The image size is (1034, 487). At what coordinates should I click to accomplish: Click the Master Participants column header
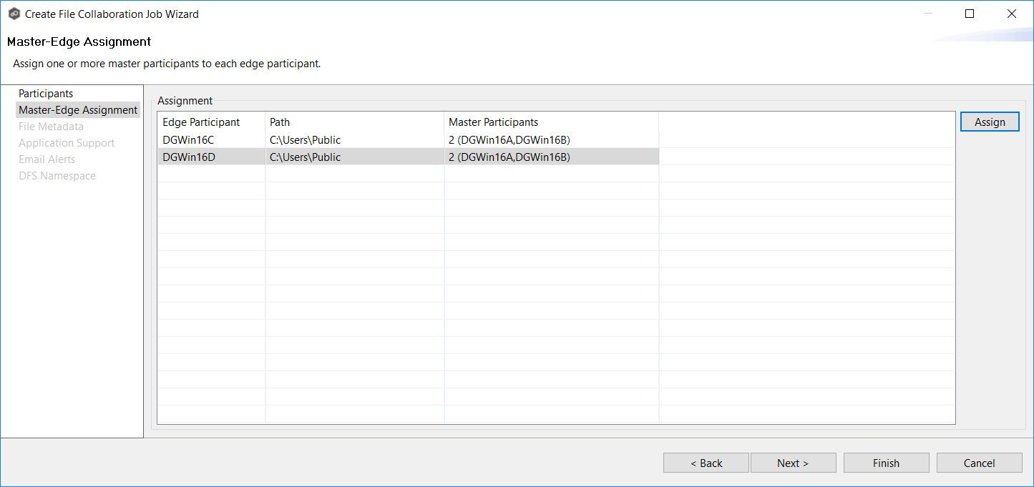pos(493,122)
